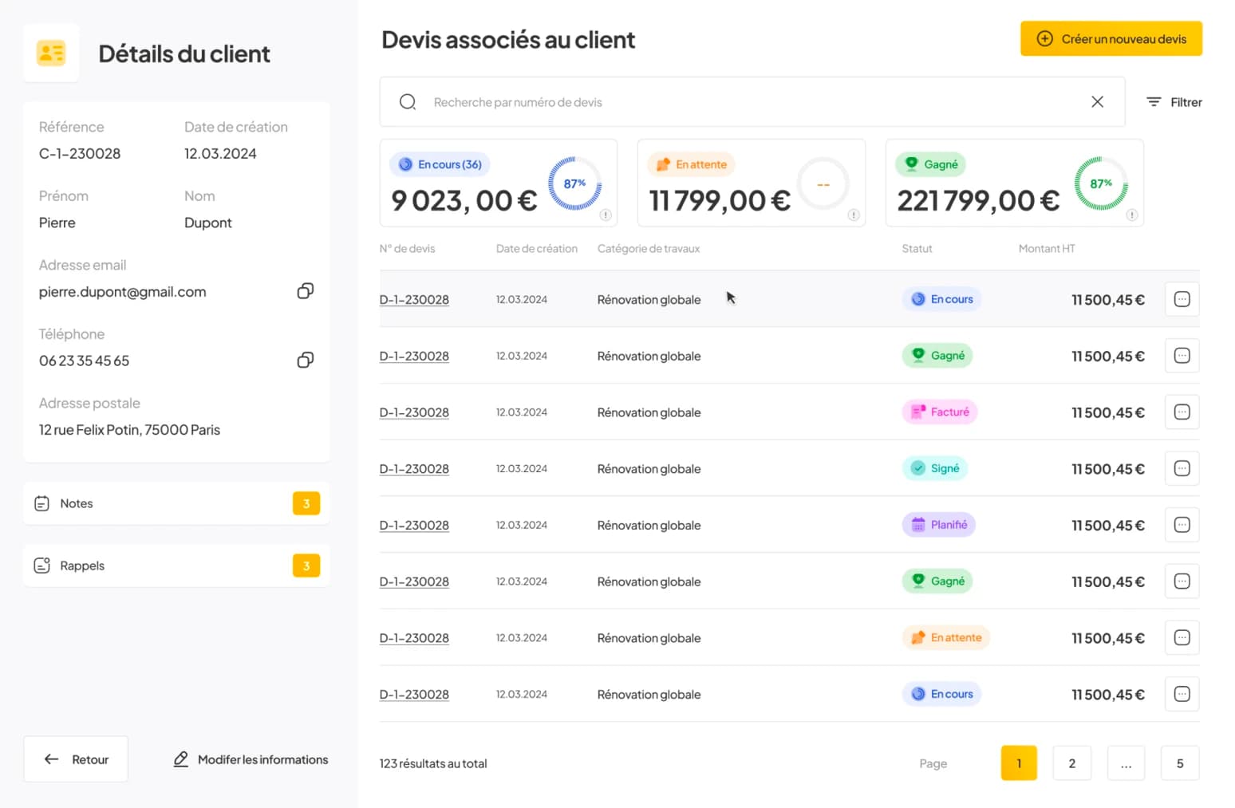Open the Filtrer options
Image resolution: width=1235 pixels, height=808 pixels.
click(x=1174, y=102)
